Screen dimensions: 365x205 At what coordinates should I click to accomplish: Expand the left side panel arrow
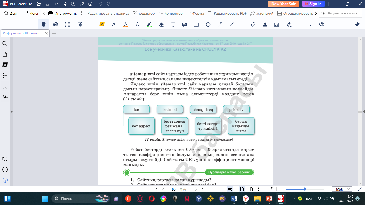tap(11, 112)
